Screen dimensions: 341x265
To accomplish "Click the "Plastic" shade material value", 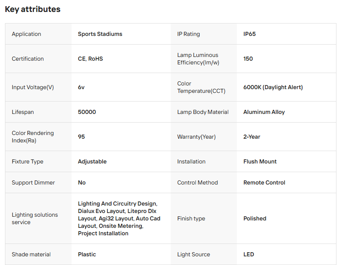I will 88,254.
